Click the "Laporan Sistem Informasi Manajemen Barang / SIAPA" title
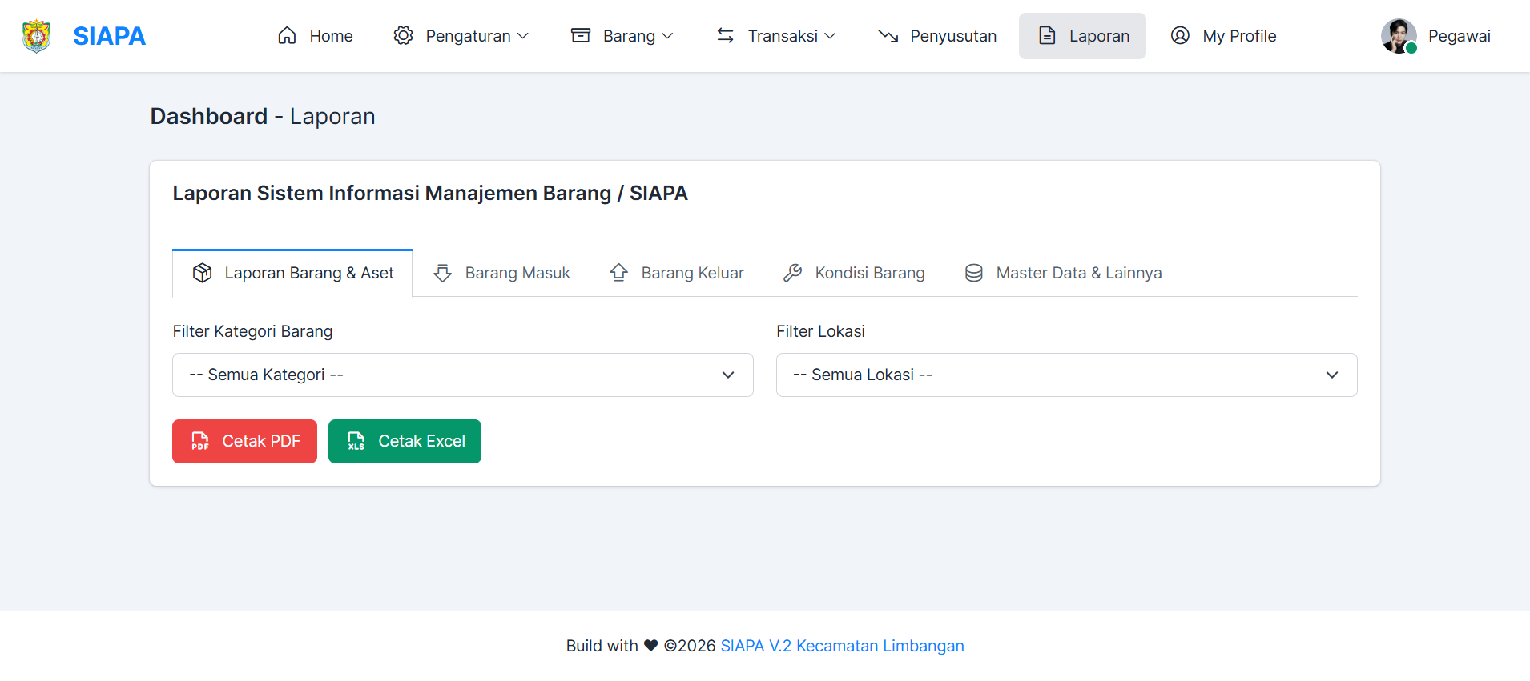1530x681 pixels. 430,193
